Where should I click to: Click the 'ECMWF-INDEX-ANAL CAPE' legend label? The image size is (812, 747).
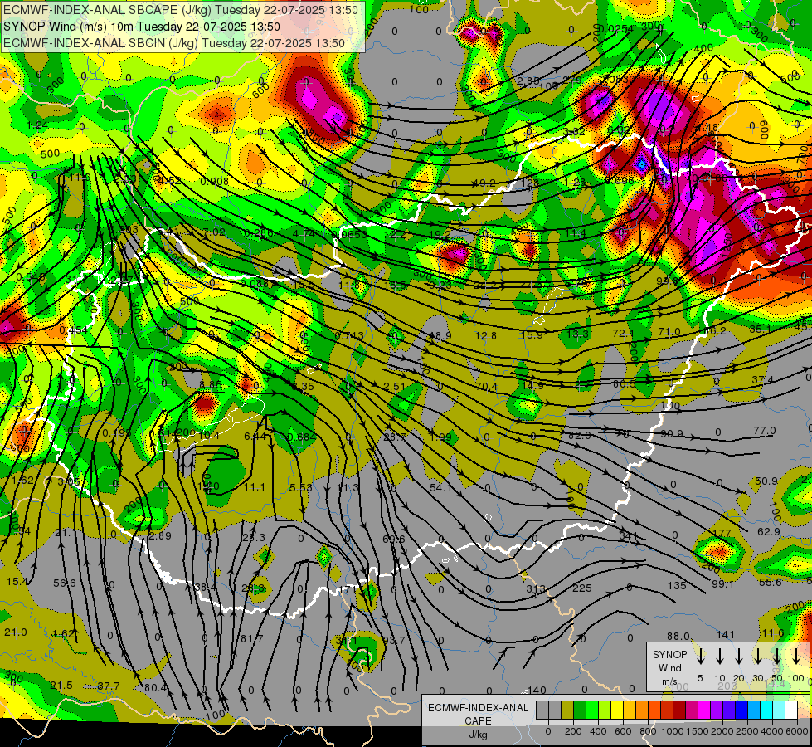tap(478, 715)
